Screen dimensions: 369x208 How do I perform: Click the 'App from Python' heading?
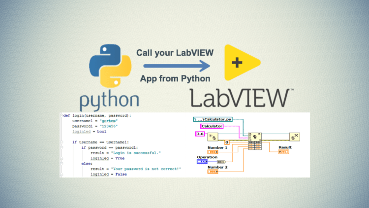(x=175, y=78)
